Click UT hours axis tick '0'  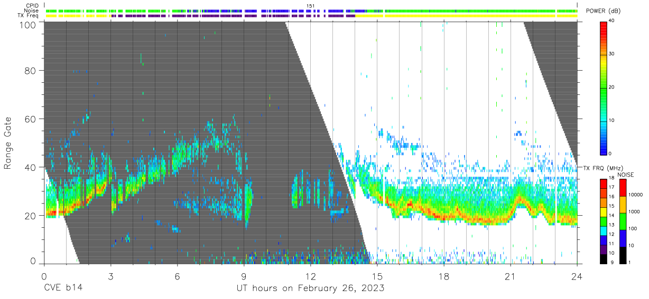[44, 276]
